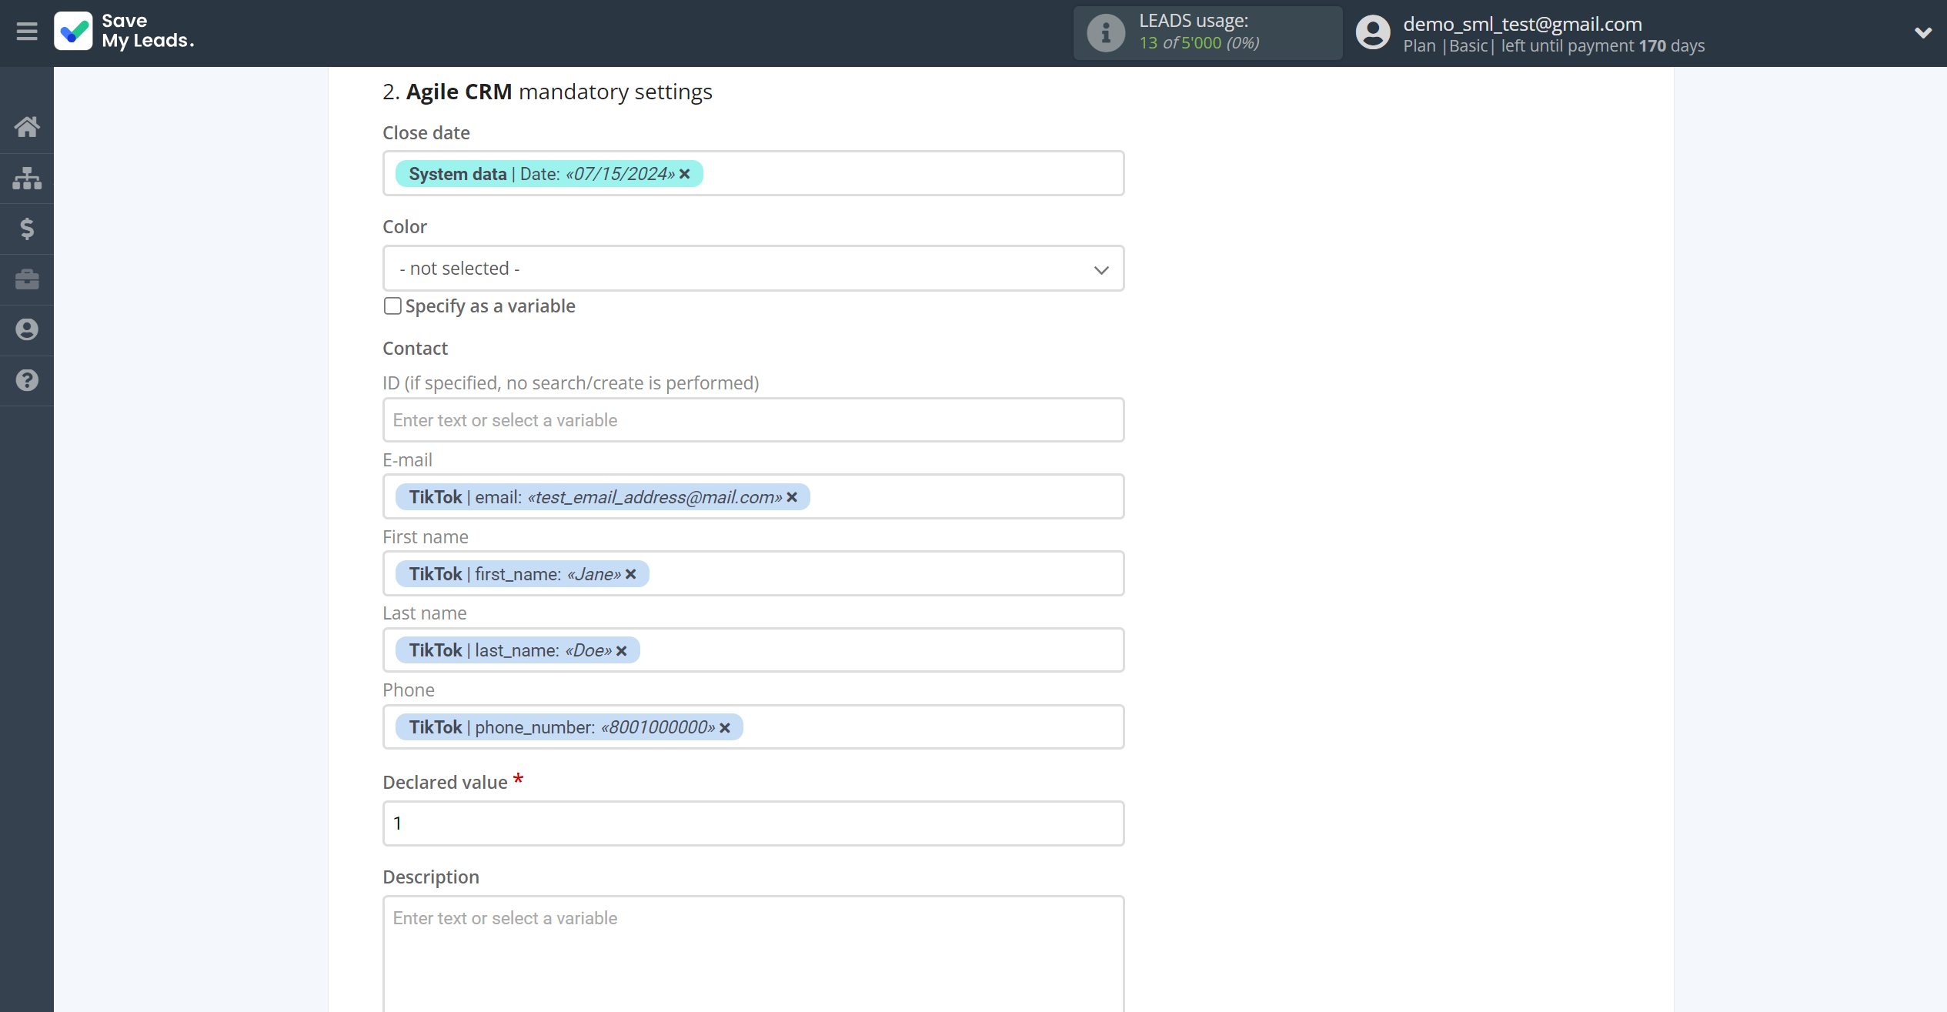The height and width of the screenshot is (1012, 1947).
Task: Open the Color dropdown
Action: [x=753, y=269]
